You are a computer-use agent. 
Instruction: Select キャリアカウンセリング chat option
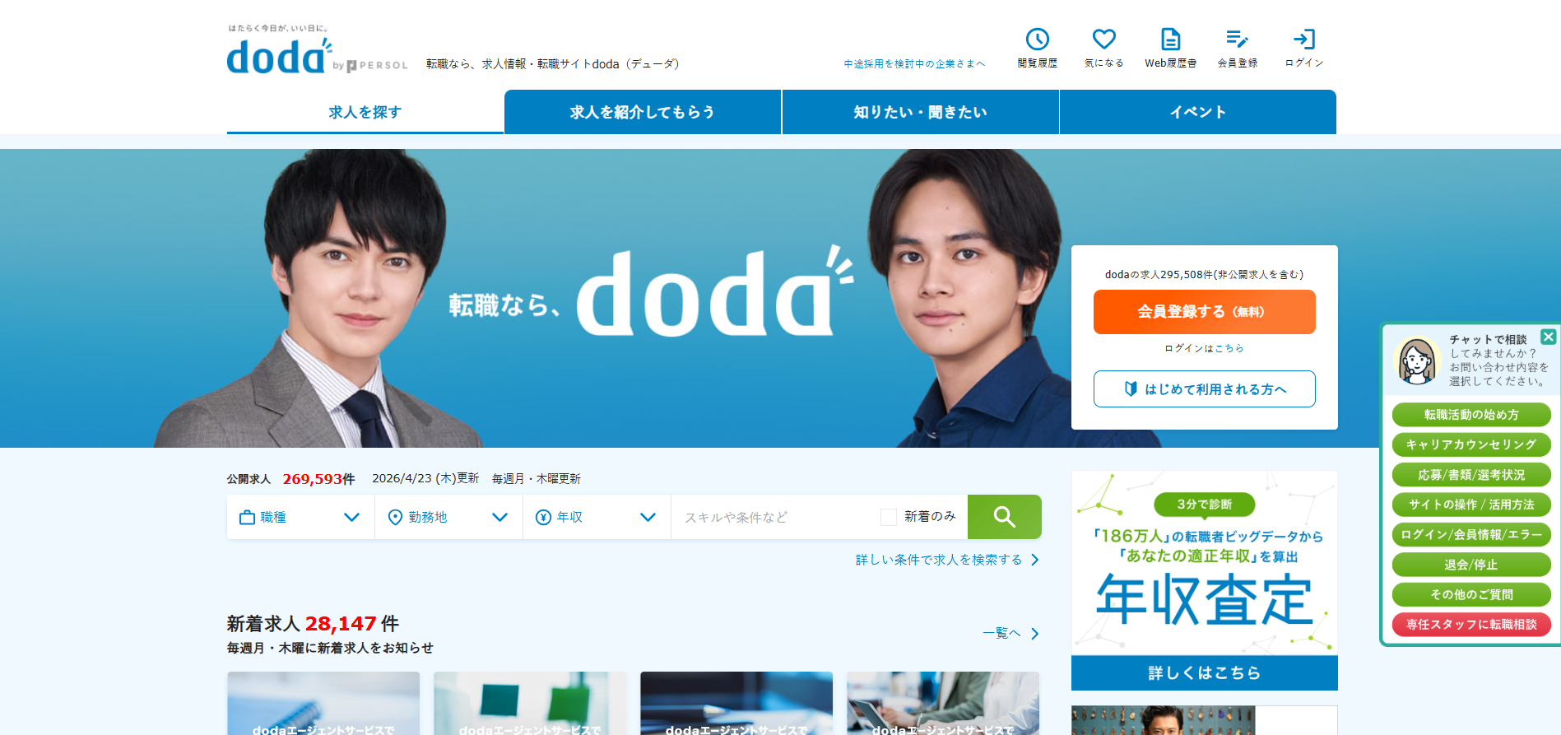(1471, 444)
